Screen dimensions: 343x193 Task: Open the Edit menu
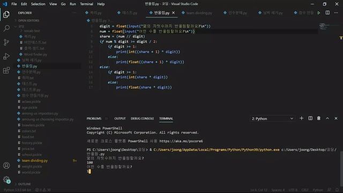click(24, 4)
